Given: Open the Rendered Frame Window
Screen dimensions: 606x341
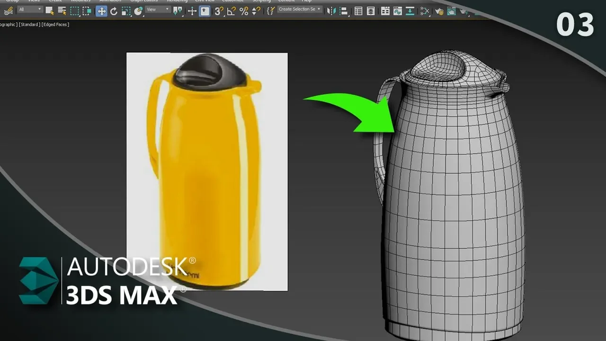Looking at the screenshot, I should [x=451, y=10].
